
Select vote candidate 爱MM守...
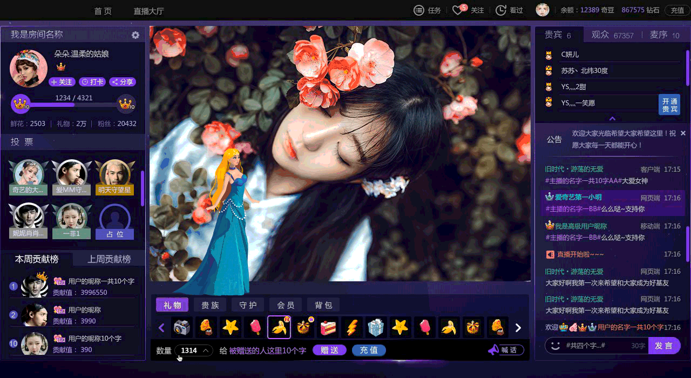72,177
